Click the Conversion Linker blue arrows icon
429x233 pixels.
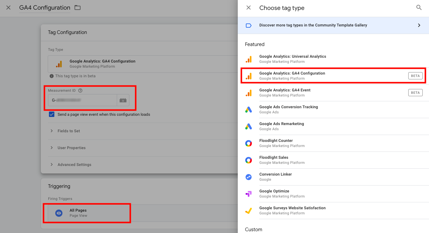pos(249,177)
